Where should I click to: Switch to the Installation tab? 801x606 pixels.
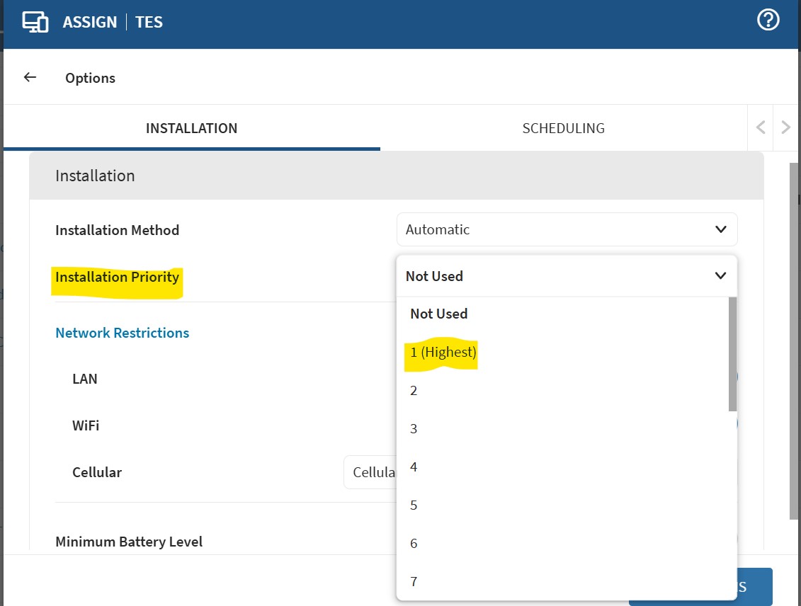pos(191,128)
